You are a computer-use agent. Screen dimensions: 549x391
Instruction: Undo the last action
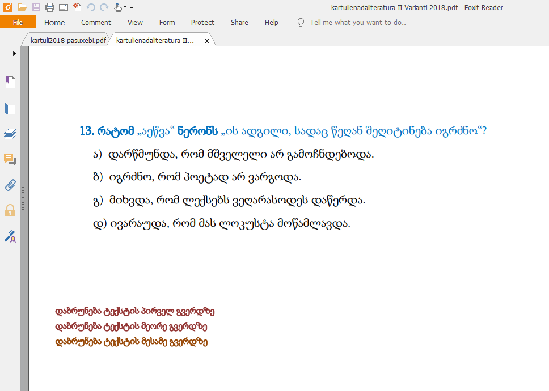click(91, 7)
